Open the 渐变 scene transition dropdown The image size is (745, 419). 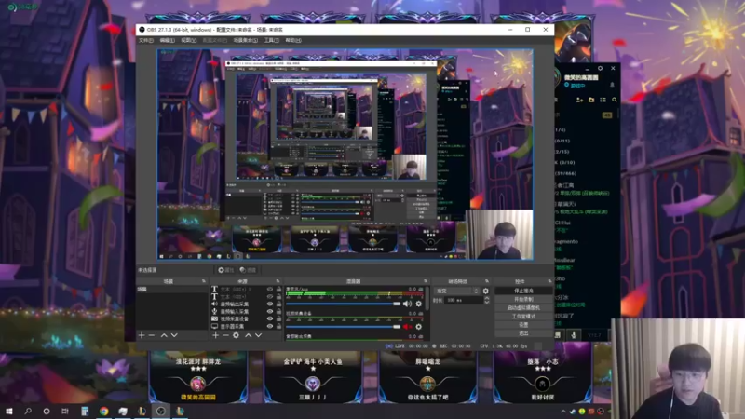(457, 291)
